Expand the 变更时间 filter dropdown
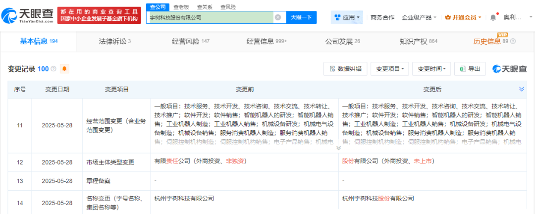This screenshot has height=214, width=535. pos(431,69)
